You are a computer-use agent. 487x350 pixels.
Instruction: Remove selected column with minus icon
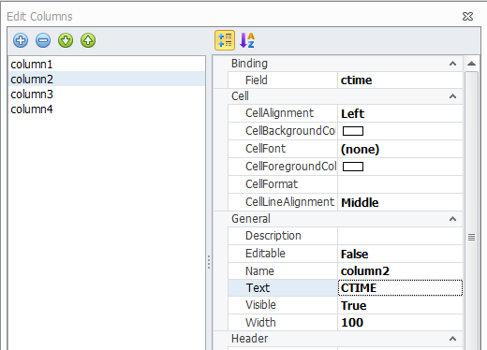pos(43,40)
